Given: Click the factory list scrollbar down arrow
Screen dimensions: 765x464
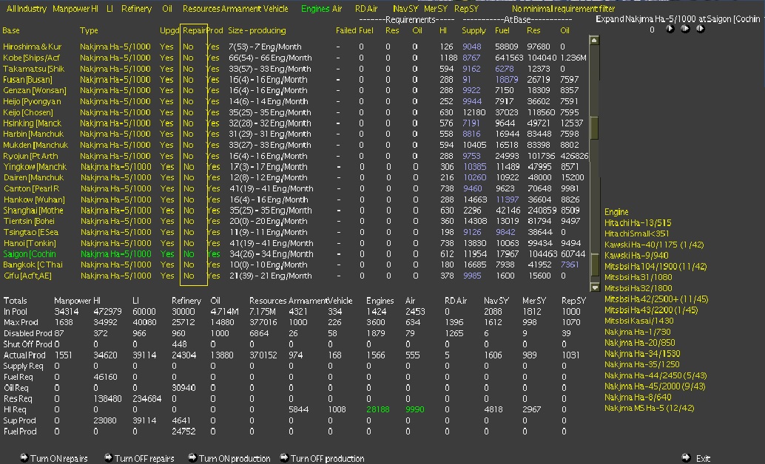Looking at the screenshot, I should pyautogui.click(x=594, y=287).
